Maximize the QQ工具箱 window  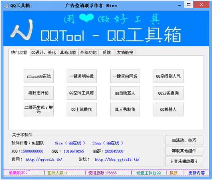click(x=189, y=5)
